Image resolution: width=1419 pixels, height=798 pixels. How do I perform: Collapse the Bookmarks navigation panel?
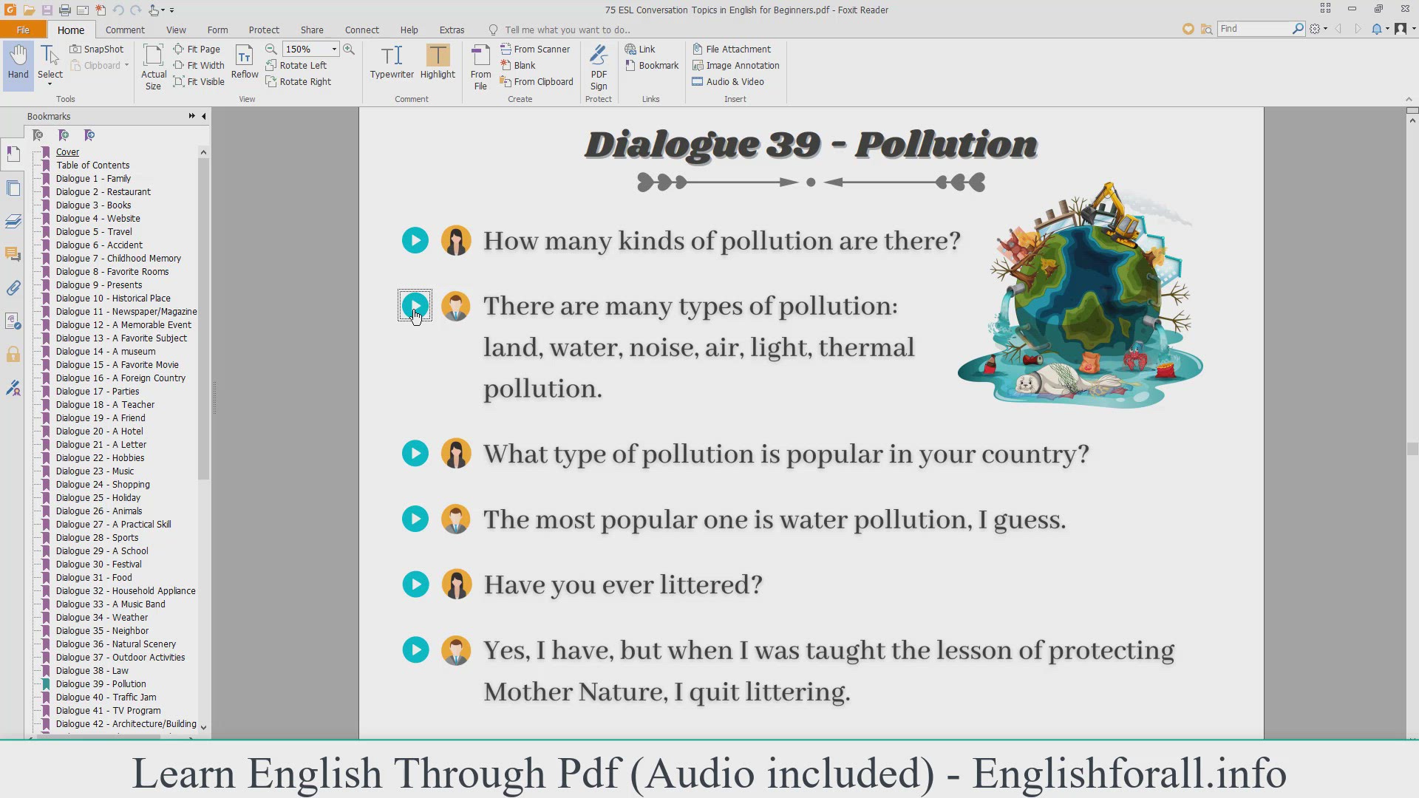[x=204, y=116]
